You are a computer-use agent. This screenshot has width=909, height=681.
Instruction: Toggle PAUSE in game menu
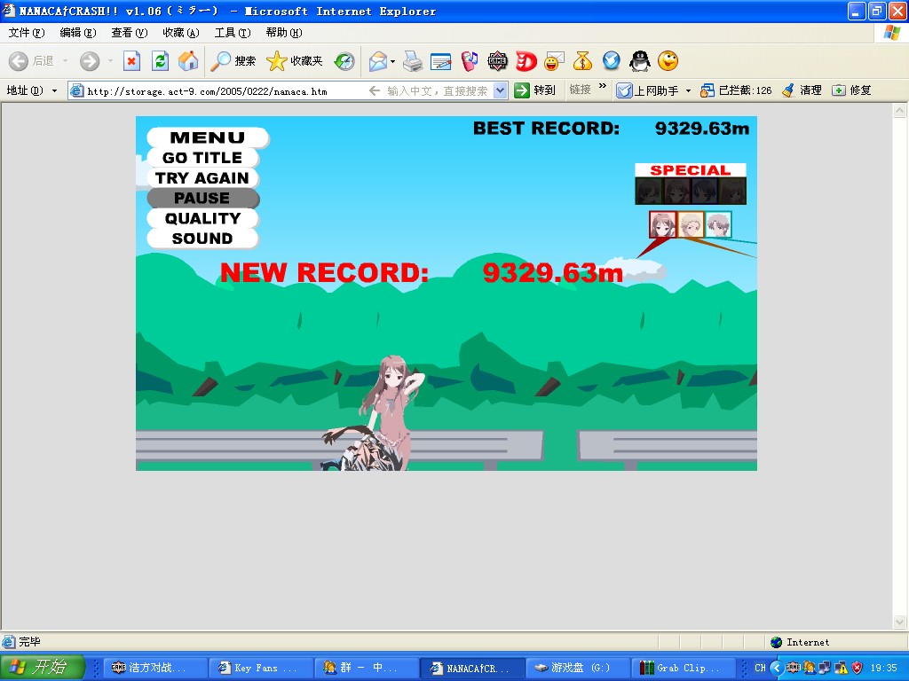pos(202,198)
